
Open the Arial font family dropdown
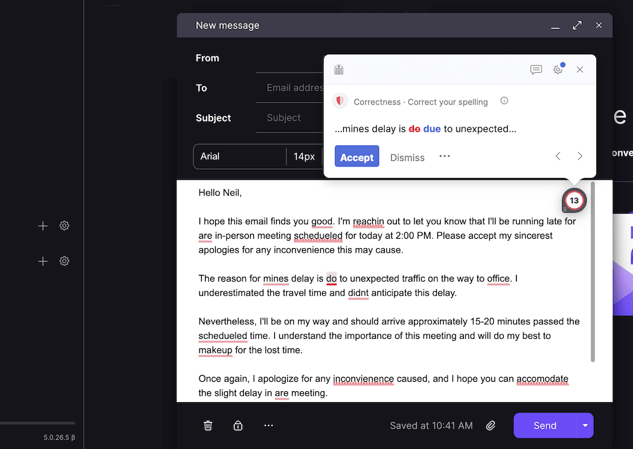241,156
